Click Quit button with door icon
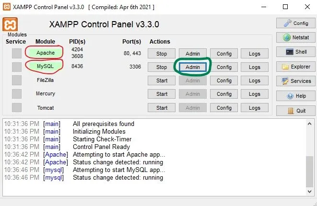 point(295,111)
